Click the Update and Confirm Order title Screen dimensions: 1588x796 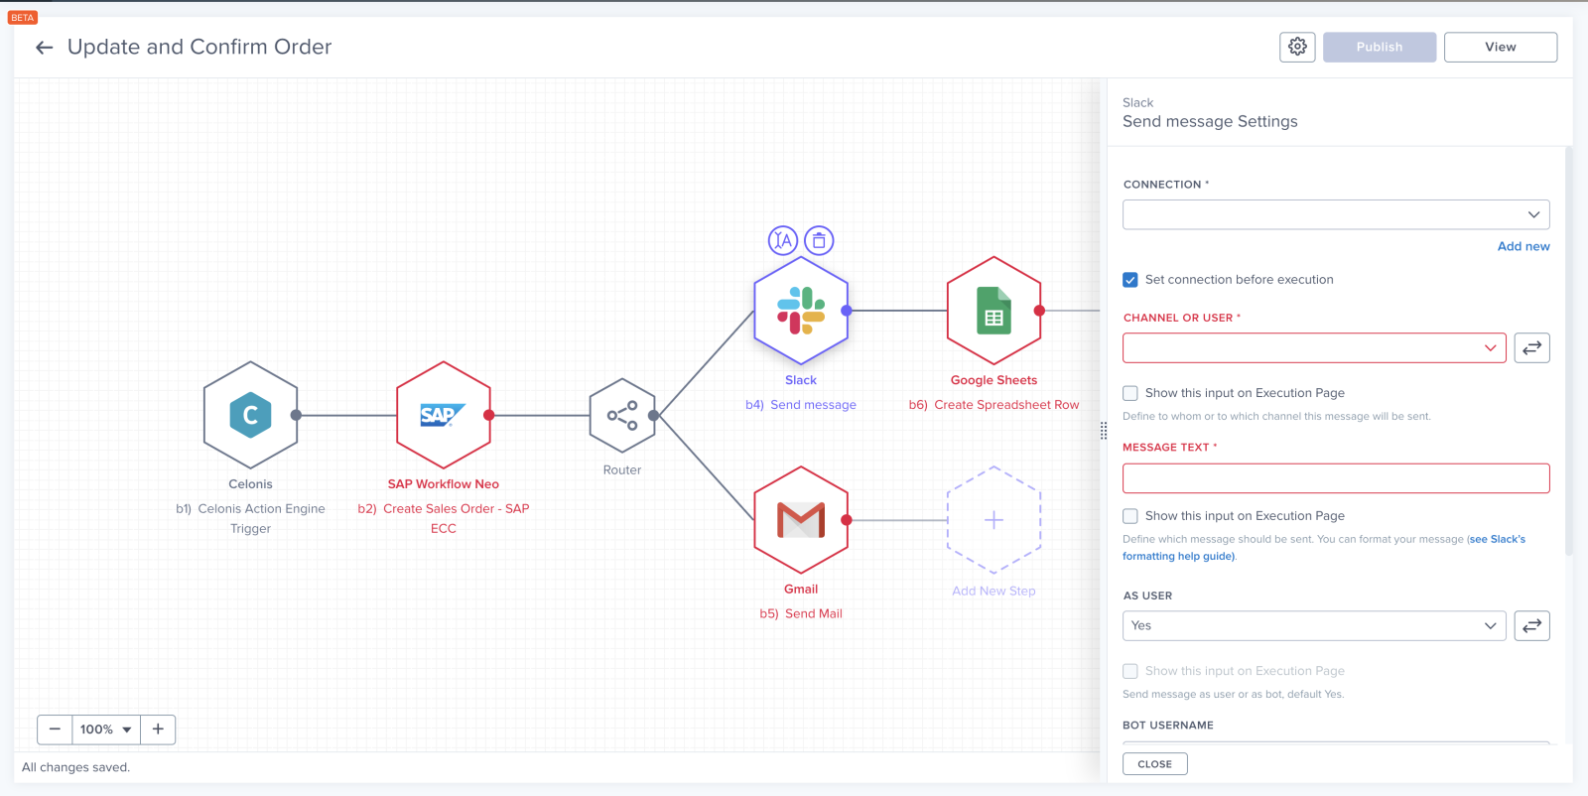199,47
